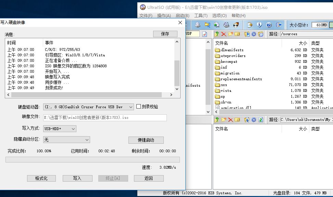The image size is (333, 197).
Task: Click the gear icon in local pane toolbar
Action: point(254,120)
